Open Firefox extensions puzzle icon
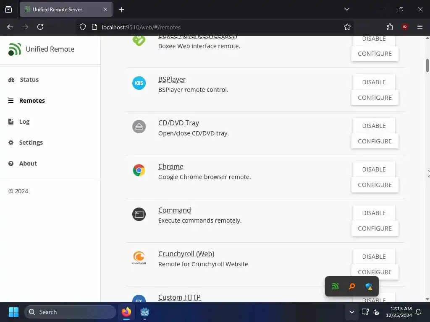 [x=390, y=27]
